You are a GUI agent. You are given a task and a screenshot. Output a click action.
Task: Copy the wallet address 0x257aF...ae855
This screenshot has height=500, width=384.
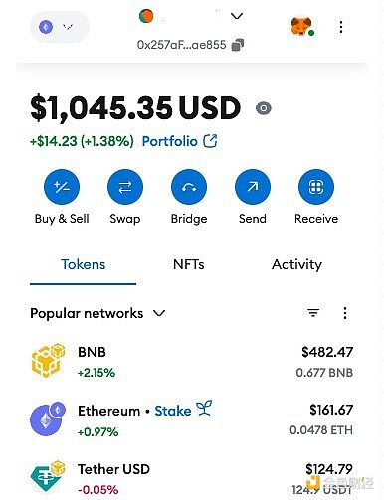pyautogui.click(x=238, y=45)
